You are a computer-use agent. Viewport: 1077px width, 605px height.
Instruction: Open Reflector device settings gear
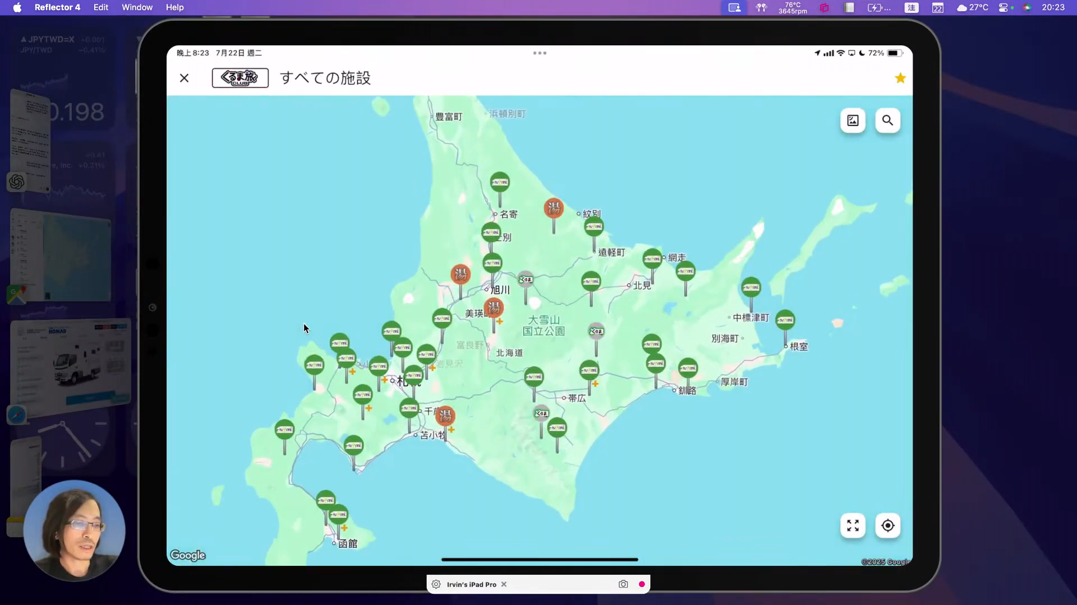click(x=436, y=584)
